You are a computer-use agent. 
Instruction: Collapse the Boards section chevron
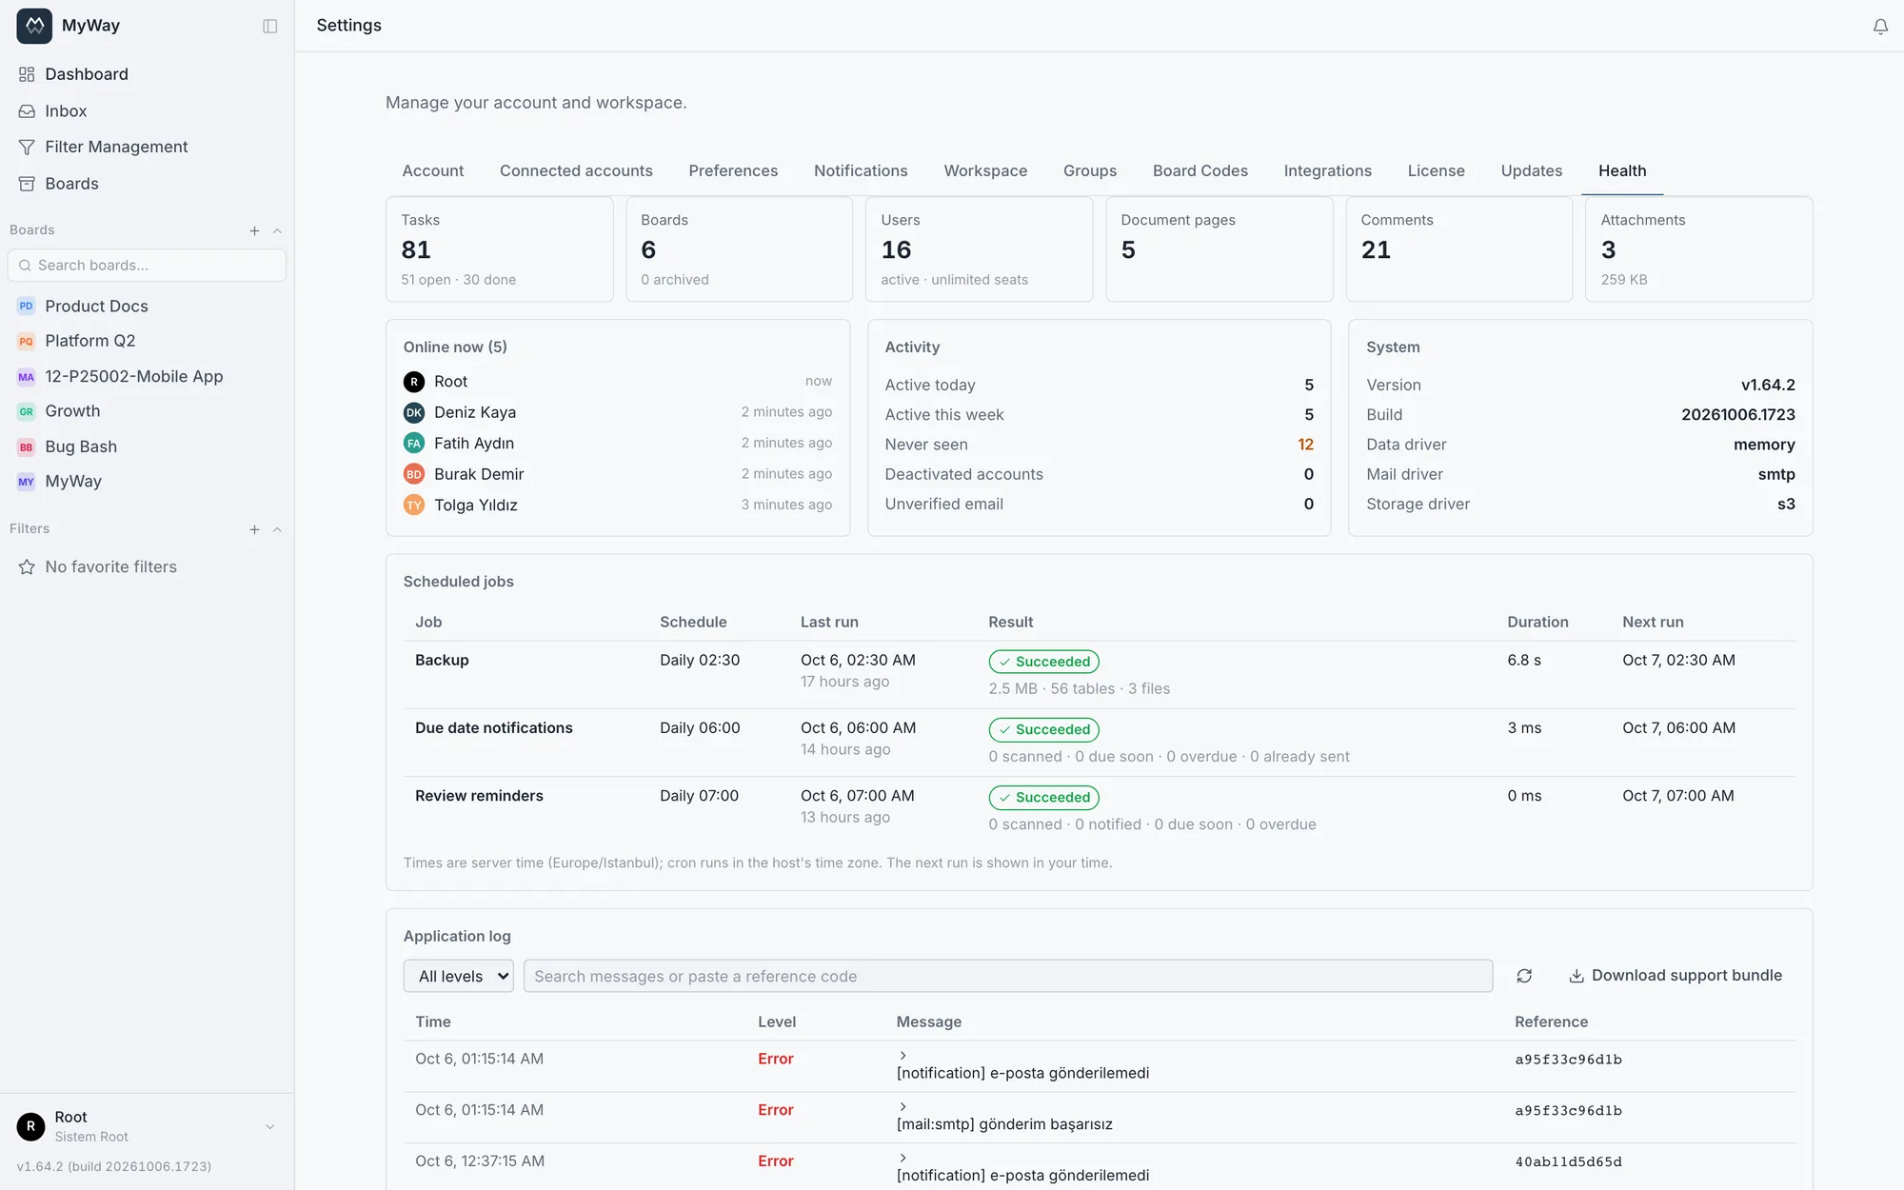(x=277, y=230)
